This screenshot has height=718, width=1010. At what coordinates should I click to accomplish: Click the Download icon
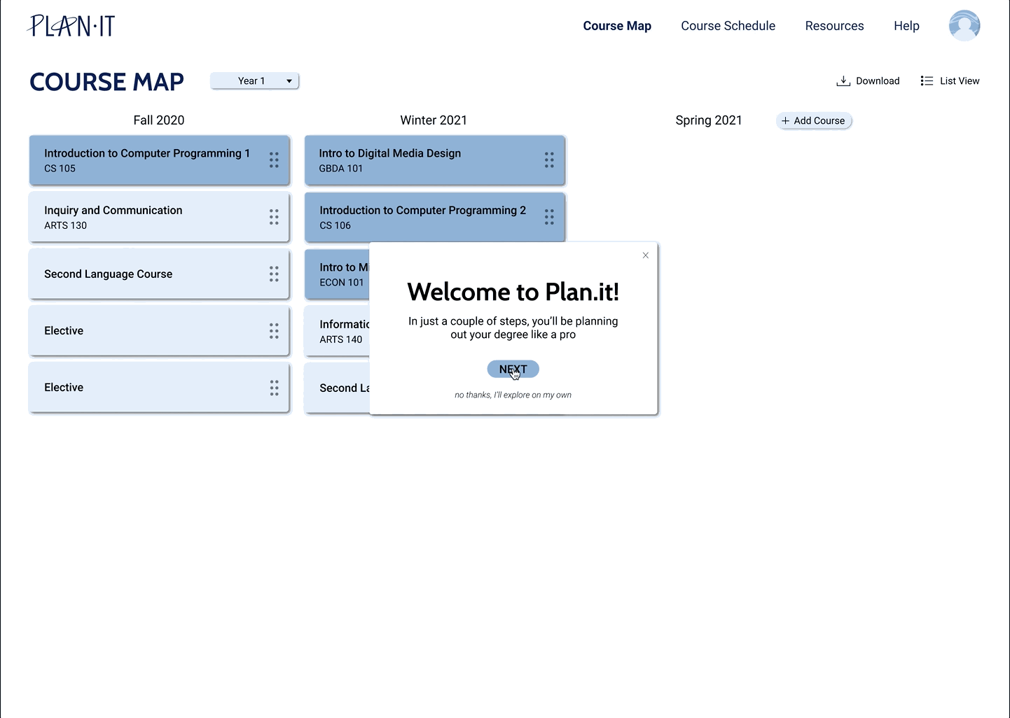coord(843,81)
